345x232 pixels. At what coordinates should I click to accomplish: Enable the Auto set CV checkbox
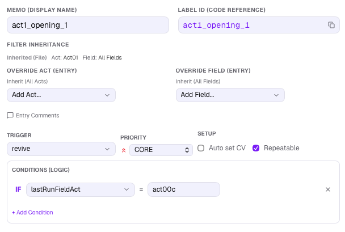tap(201, 148)
